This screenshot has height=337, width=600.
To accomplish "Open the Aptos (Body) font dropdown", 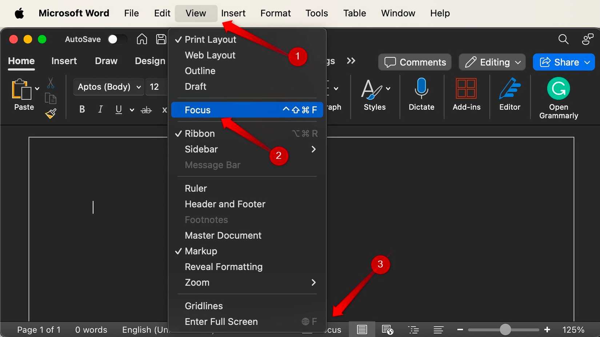I will tap(108, 87).
